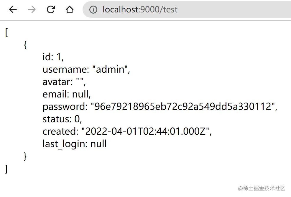The height and width of the screenshot is (197, 291).
Task: Click the avatar empty string line
Action: pyautogui.click(x=64, y=82)
